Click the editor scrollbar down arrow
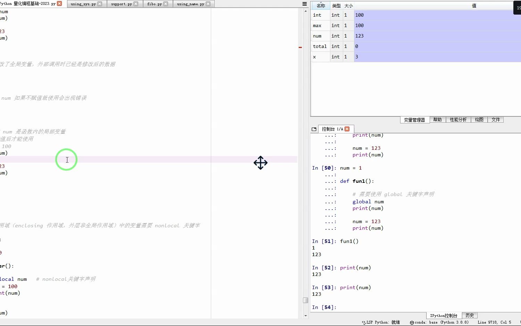521x326 pixels. tap(306, 316)
